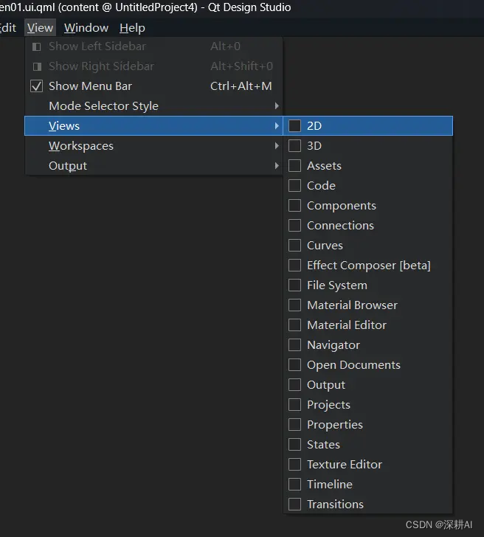The width and height of the screenshot is (484, 537).
Task: Open the Views submenu entry
Action: coord(153,125)
